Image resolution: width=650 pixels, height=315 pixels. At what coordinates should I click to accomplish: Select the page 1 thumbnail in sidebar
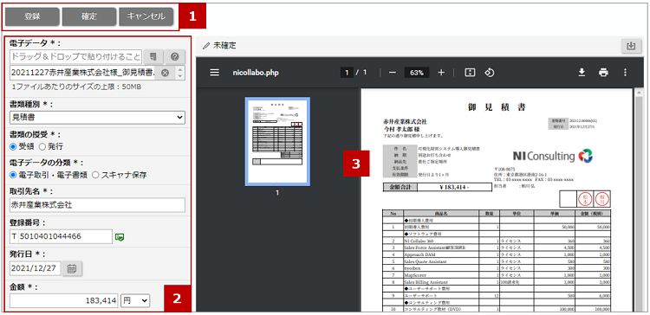[277, 142]
